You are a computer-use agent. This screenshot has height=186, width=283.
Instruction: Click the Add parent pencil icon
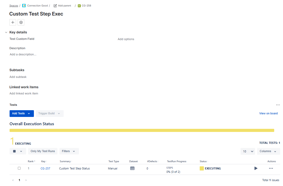(55, 6)
